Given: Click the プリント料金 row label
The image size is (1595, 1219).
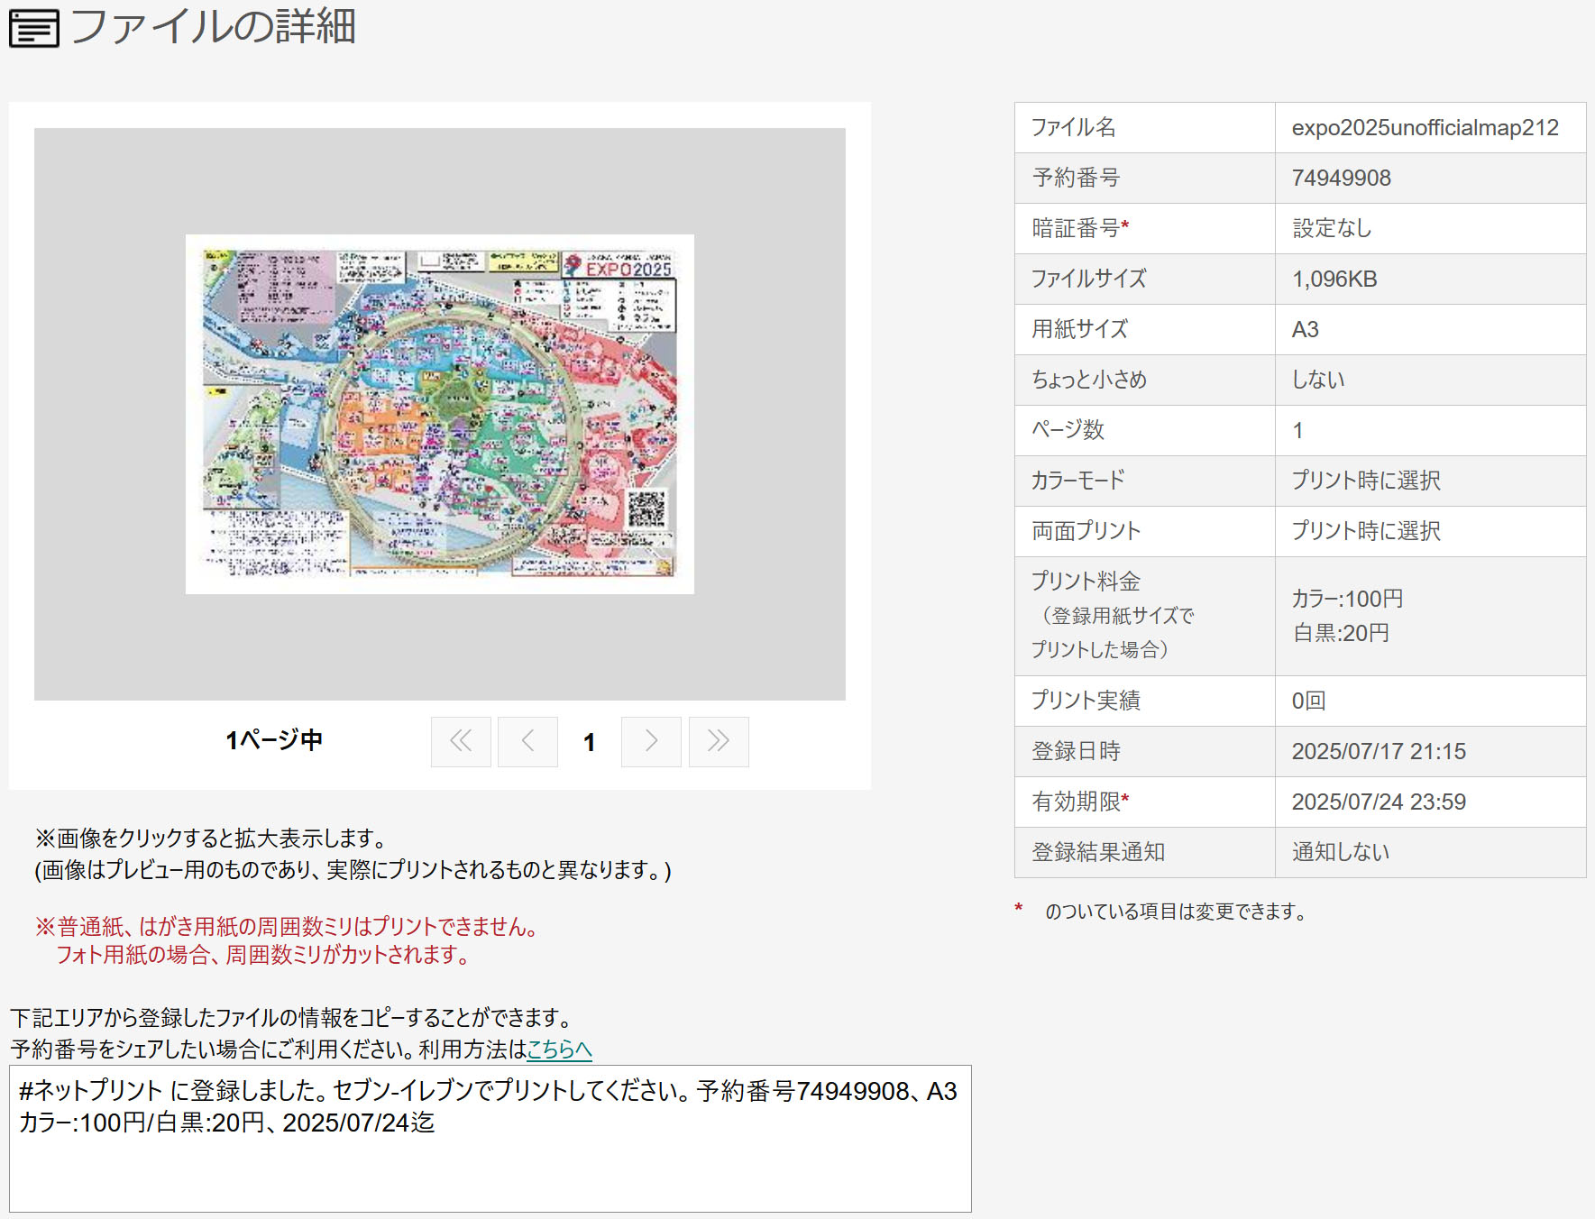Looking at the screenshot, I should click(x=1086, y=582).
